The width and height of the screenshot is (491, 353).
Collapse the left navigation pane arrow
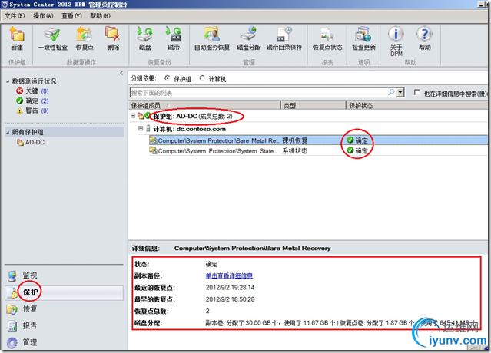121,73
